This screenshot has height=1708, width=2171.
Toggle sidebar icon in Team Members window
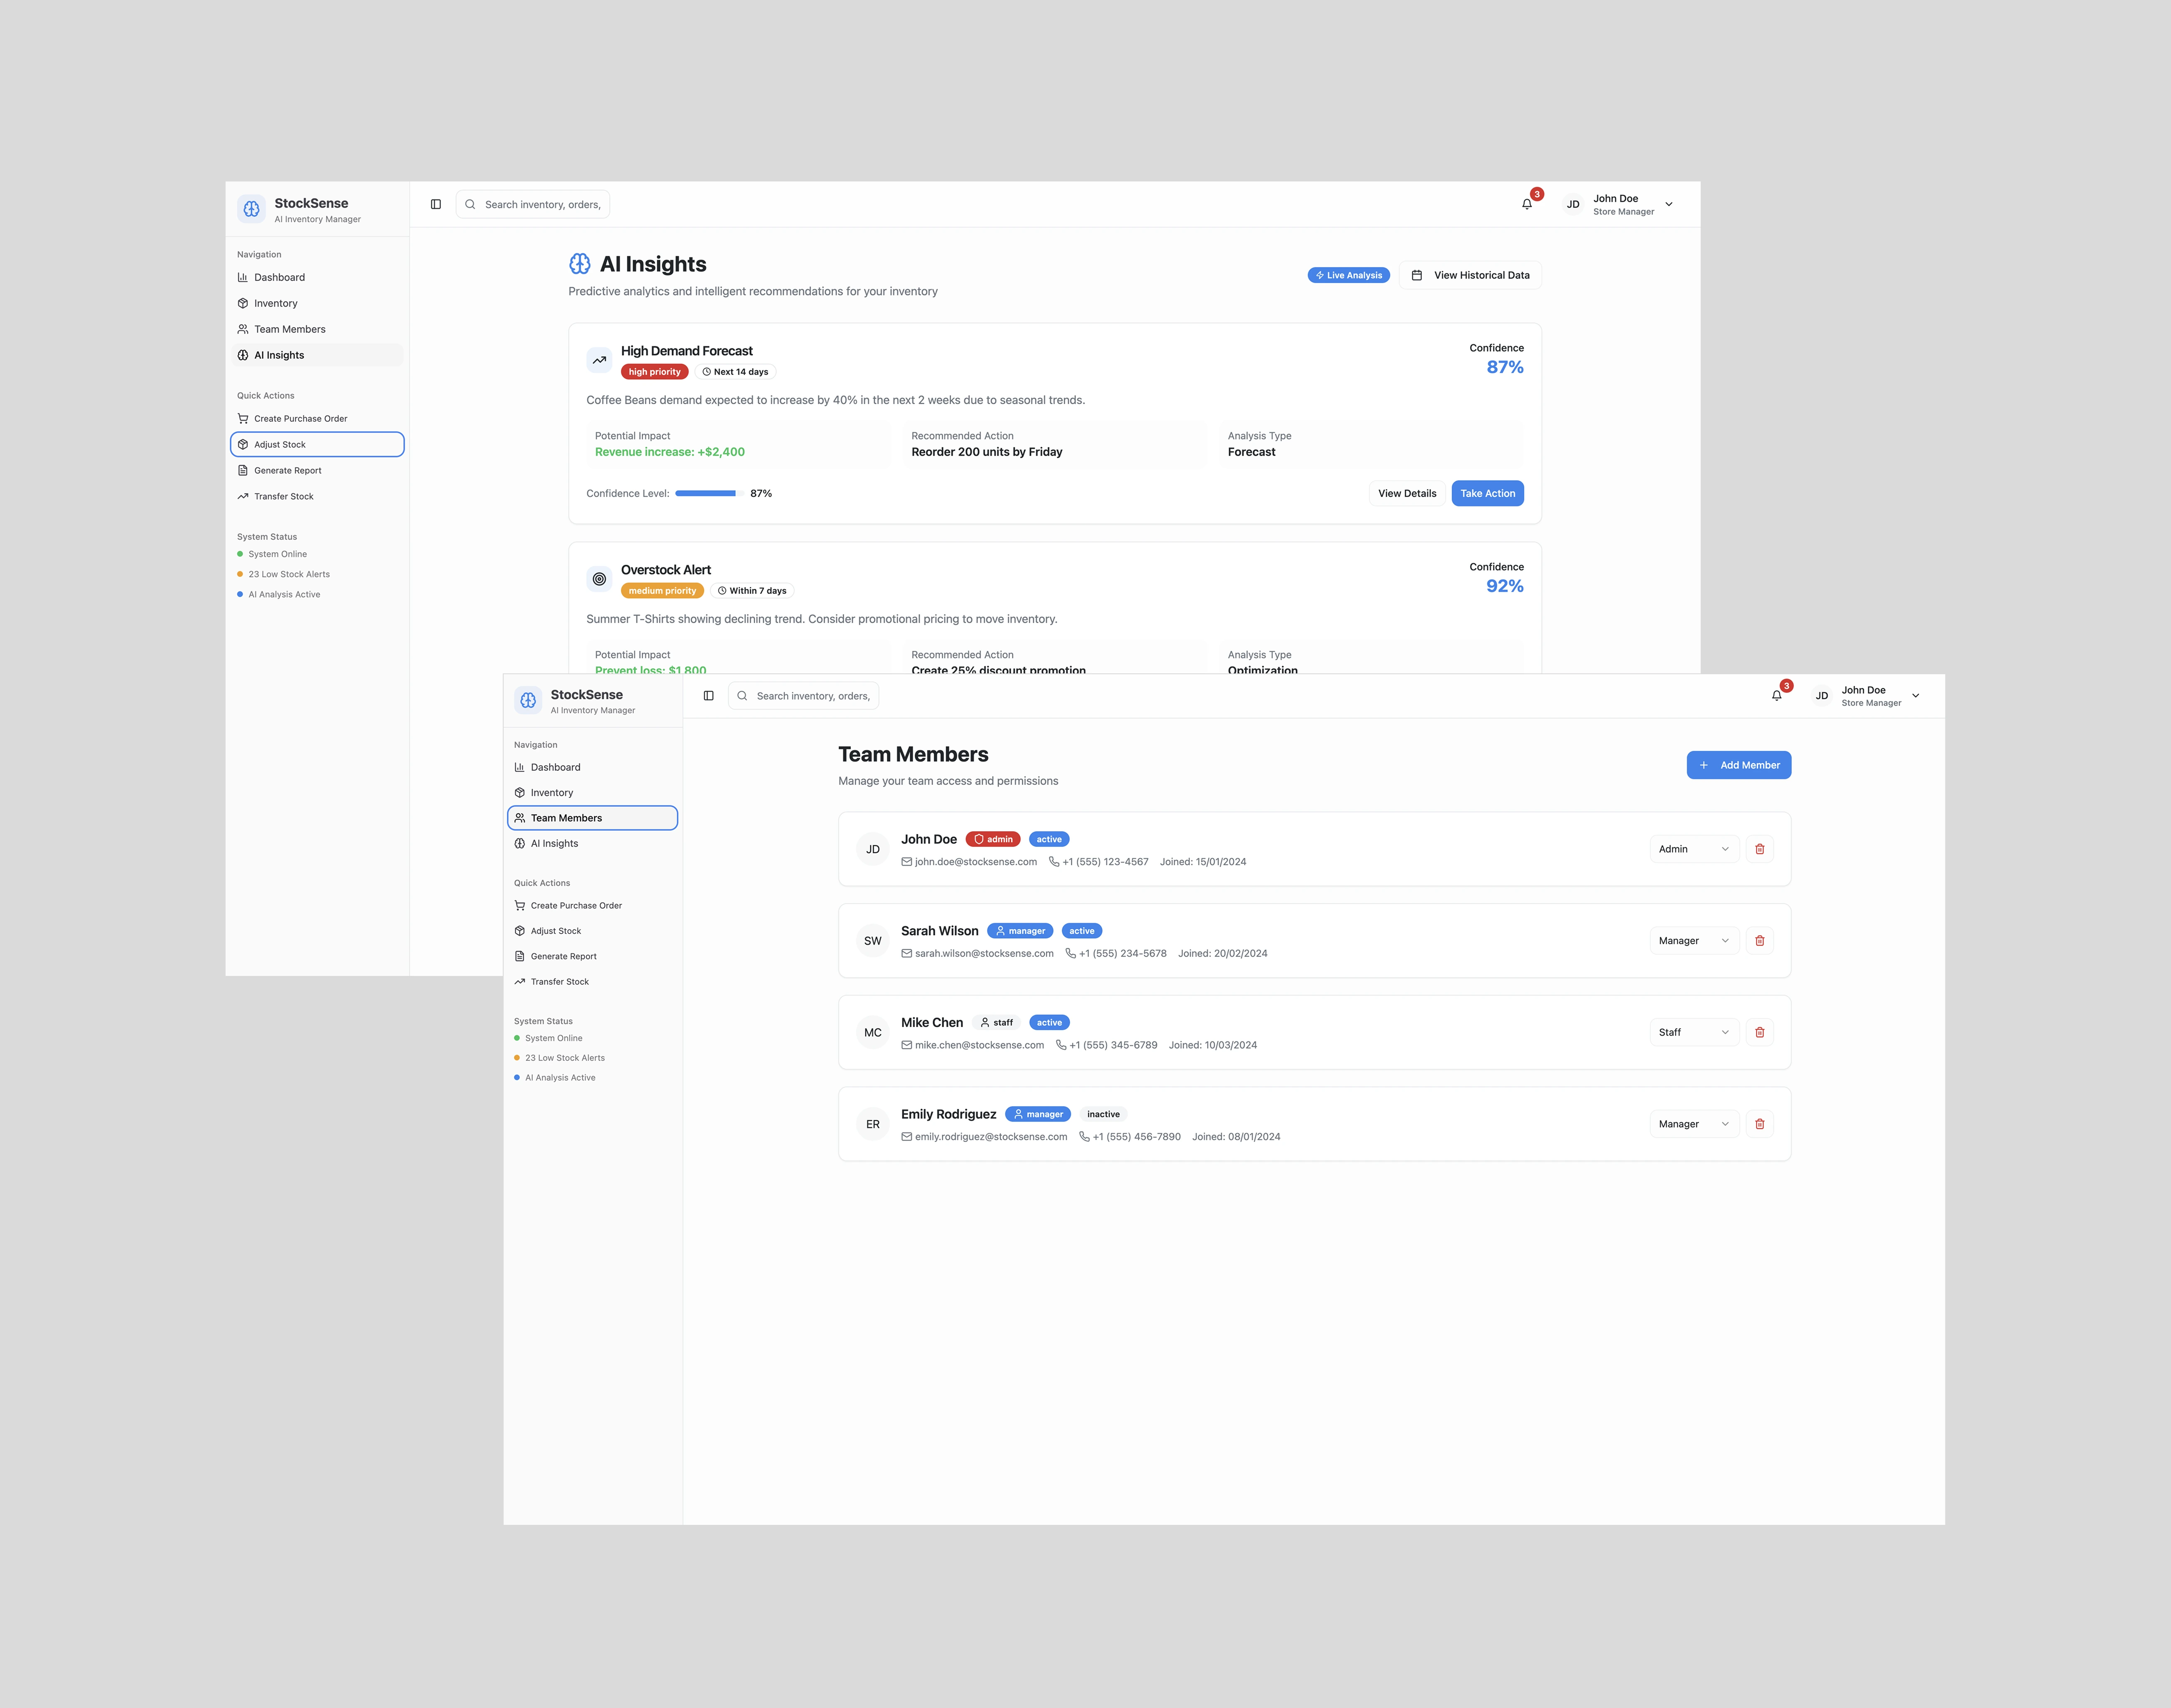pos(708,696)
